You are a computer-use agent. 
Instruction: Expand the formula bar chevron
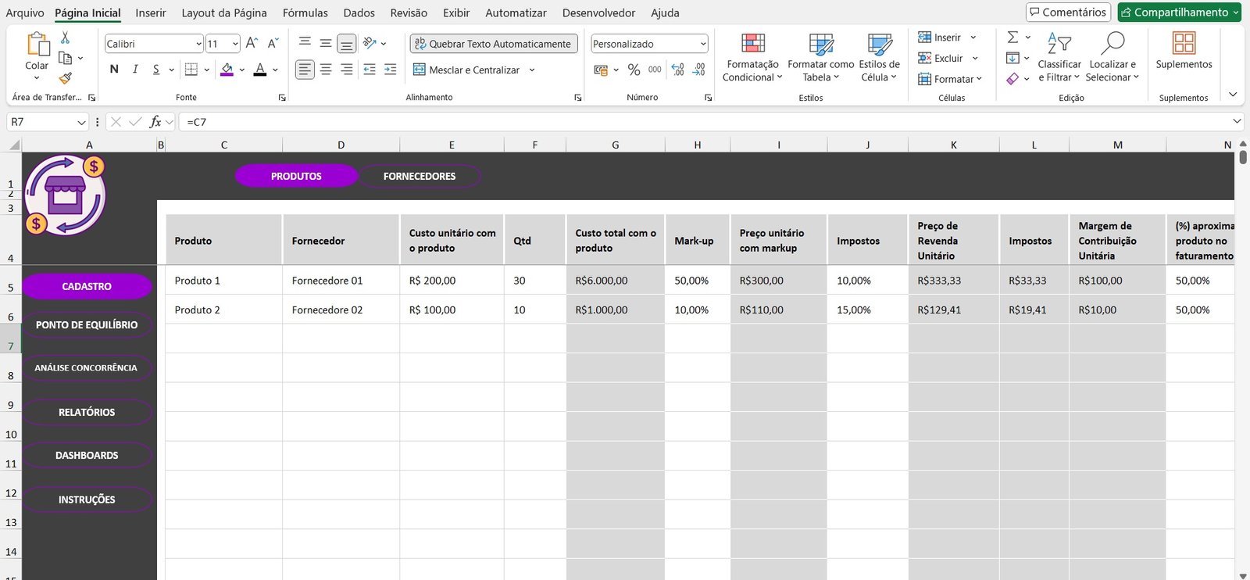tap(1237, 121)
